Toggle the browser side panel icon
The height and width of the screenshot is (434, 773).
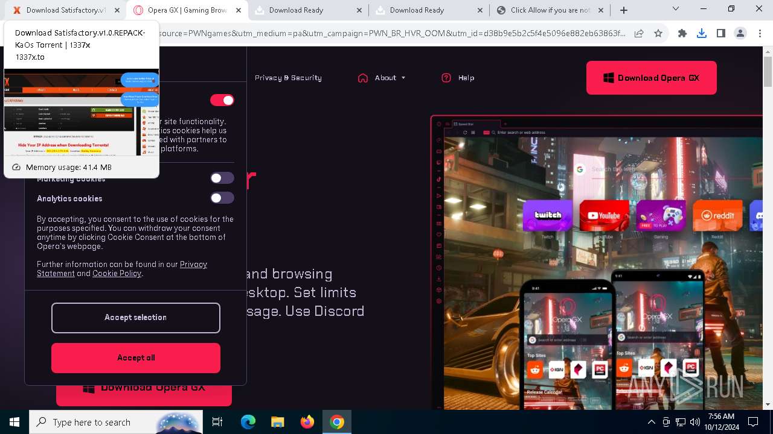721,33
